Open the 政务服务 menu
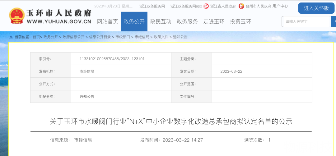This screenshot has height=156, width=336. [187, 21]
